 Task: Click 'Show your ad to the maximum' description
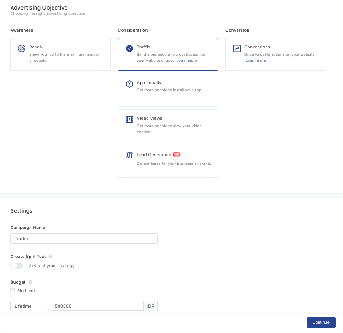click(64, 58)
